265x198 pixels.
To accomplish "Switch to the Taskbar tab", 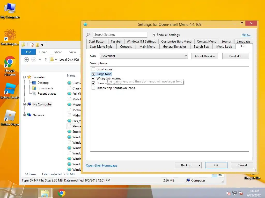I will (x=116, y=42).
